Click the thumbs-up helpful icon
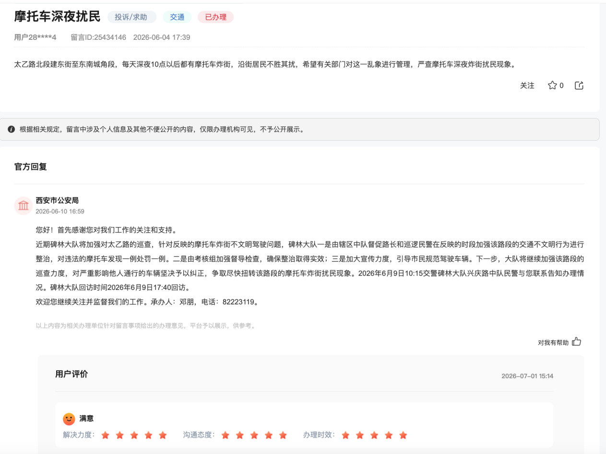 pyautogui.click(x=576, y=342)
